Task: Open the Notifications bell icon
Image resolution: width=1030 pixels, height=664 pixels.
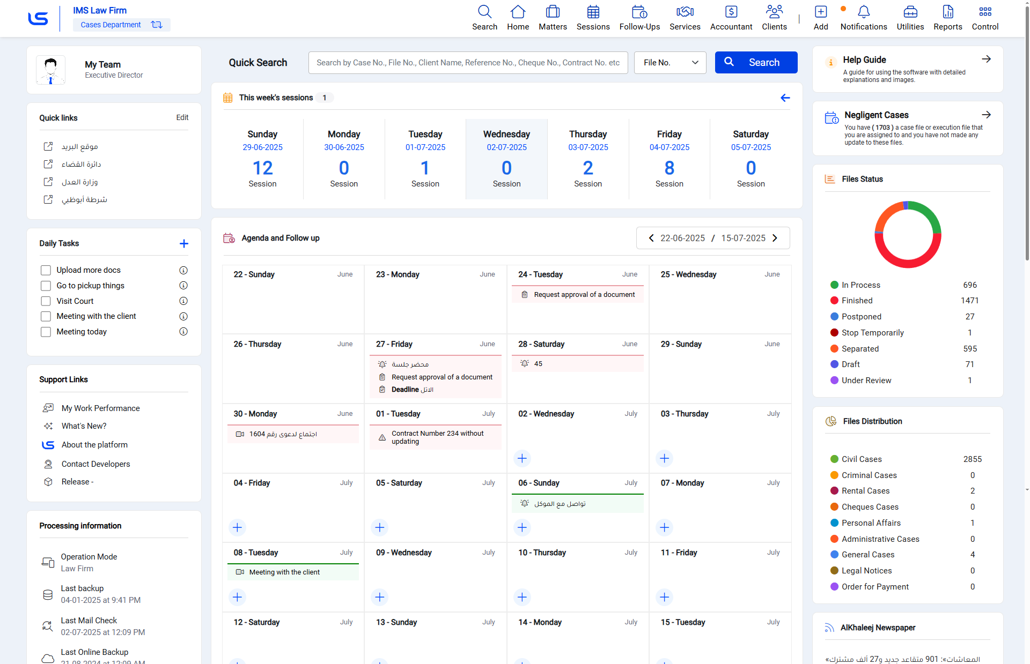Action: coord(863,12)
